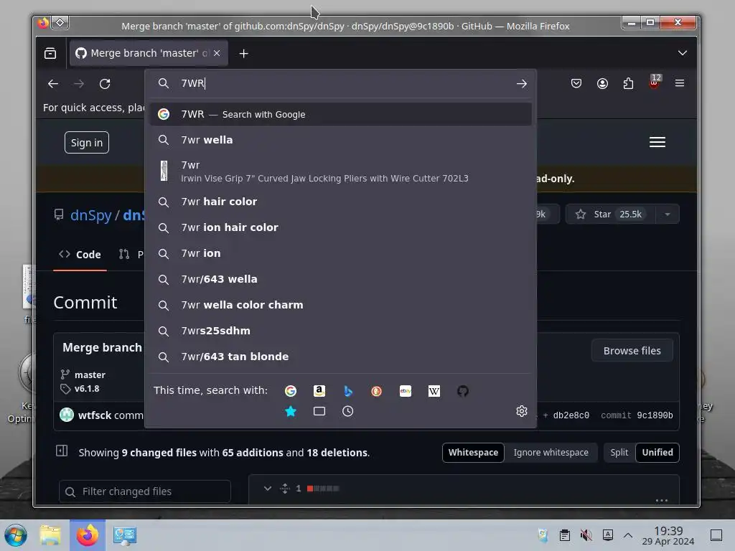
Task: Click the Firefox taskbar button
Action: coord(88,535)
